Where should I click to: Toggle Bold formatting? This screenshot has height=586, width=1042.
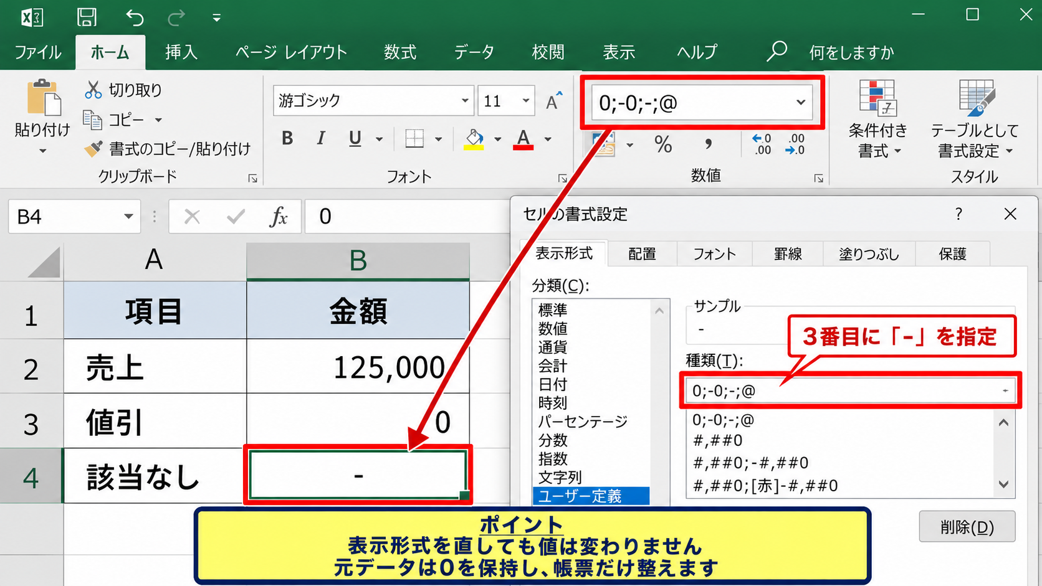287,138
